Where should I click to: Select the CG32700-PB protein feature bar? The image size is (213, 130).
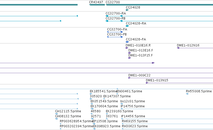[115, 37]
